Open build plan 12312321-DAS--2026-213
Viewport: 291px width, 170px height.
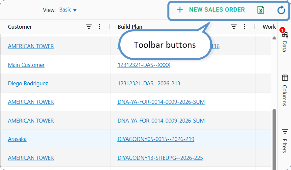click(149, 83)
